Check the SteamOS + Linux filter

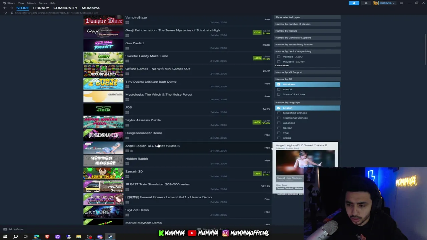pyautogui.click(x=279, y=94)
